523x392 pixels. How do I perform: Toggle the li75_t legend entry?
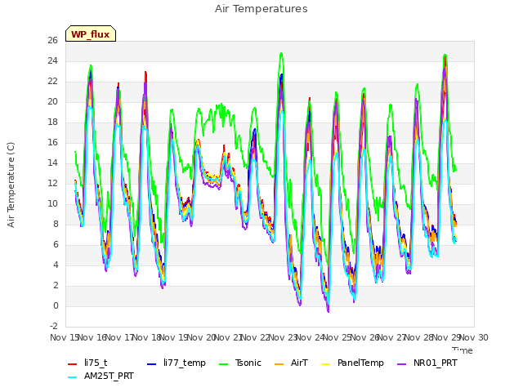[x=87, y=363]
